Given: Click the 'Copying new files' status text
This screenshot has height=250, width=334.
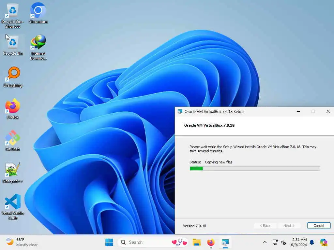Looking at the screenshot, I should [219, 162].
